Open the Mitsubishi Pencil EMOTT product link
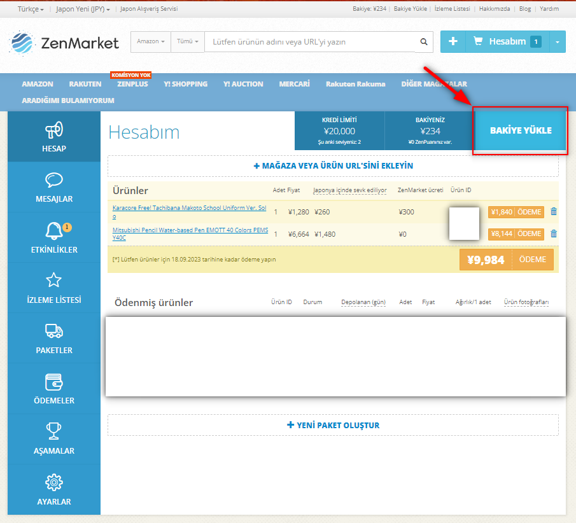This screenshot has height=523, width=576. (x=190, y=234)
